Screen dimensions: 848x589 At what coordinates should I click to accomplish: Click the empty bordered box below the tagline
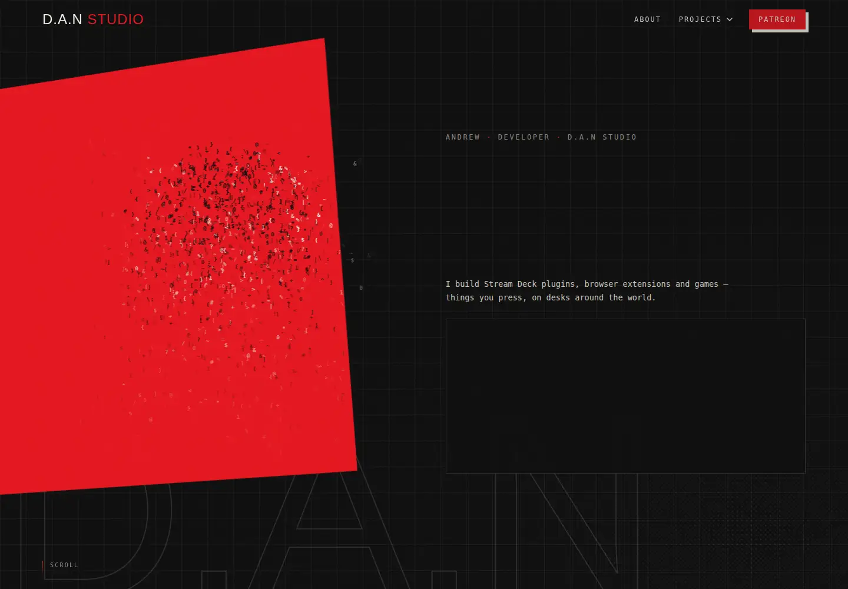coord(625,396)
